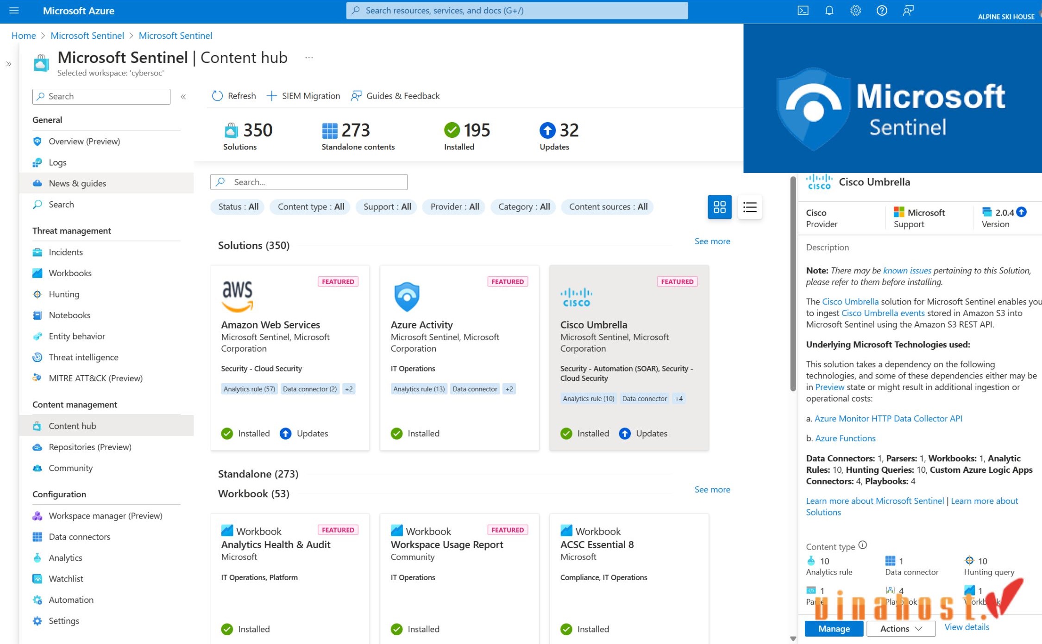Open Workbooks in the sidebar
Viewport: 1042px width, 644px height.
coord(107,273)
